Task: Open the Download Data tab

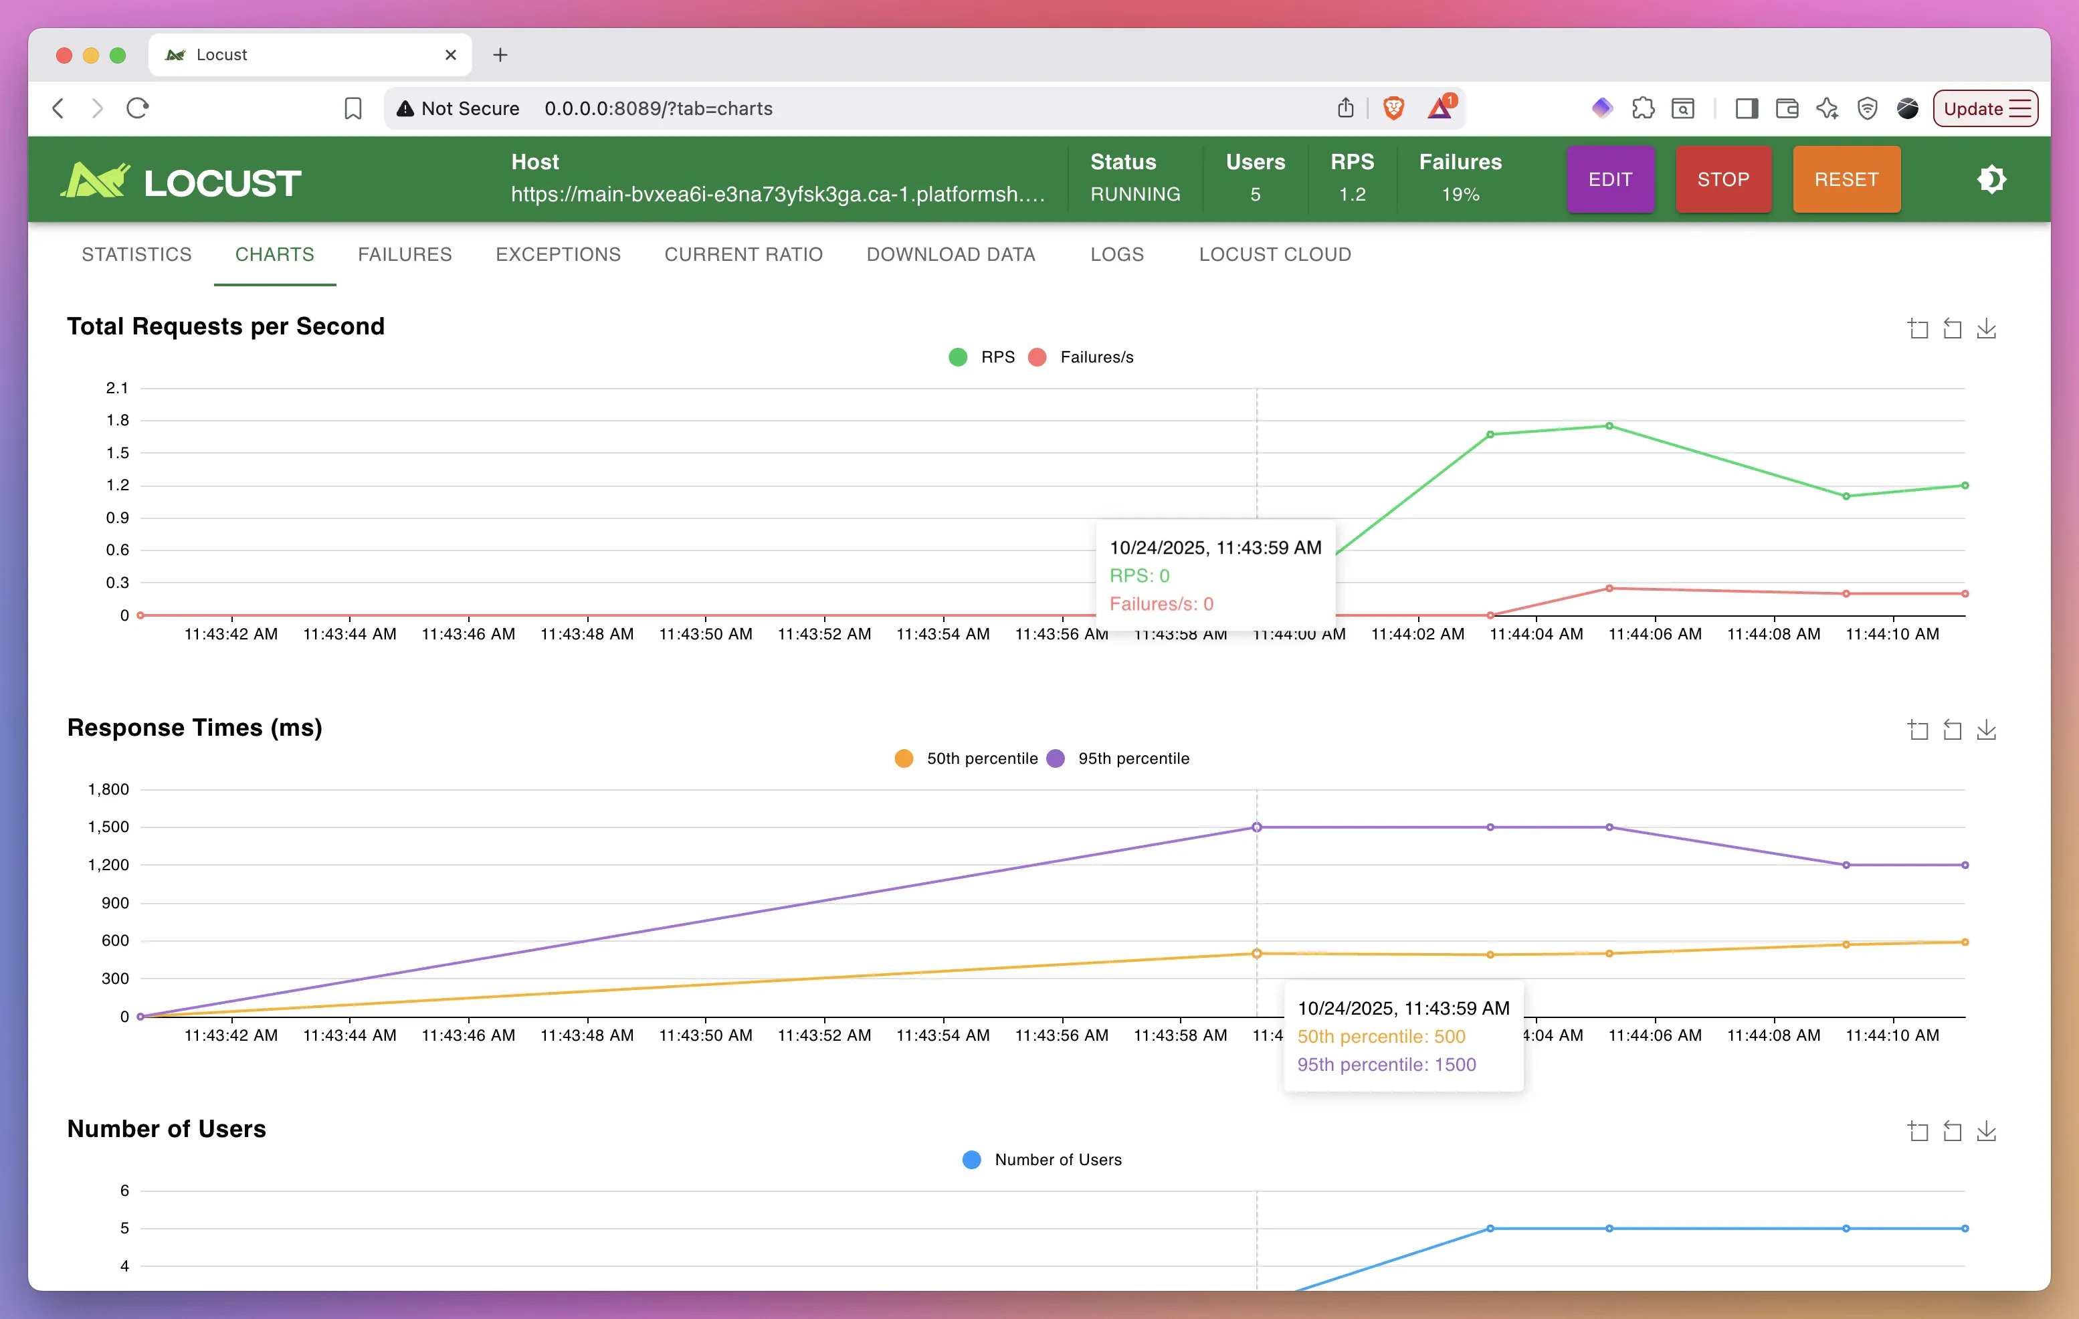Action: click(950, 253)
